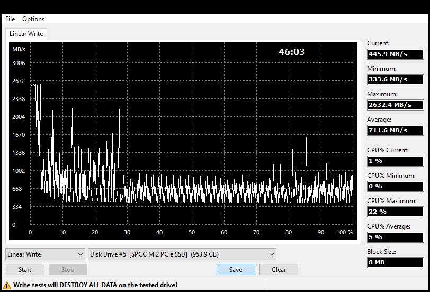Click the MB/s axis label on graph
The height and width of the screenshot is (292, 430).
19,49
